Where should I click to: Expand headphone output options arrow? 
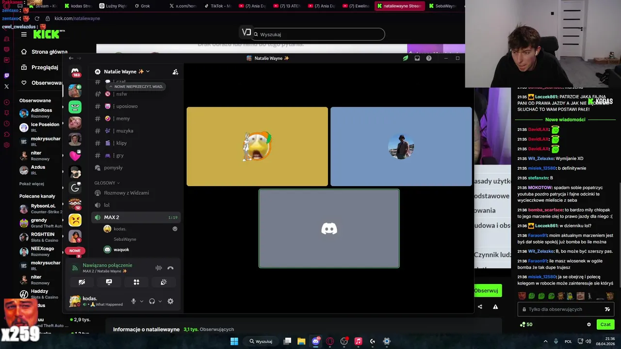click(160, 301)
